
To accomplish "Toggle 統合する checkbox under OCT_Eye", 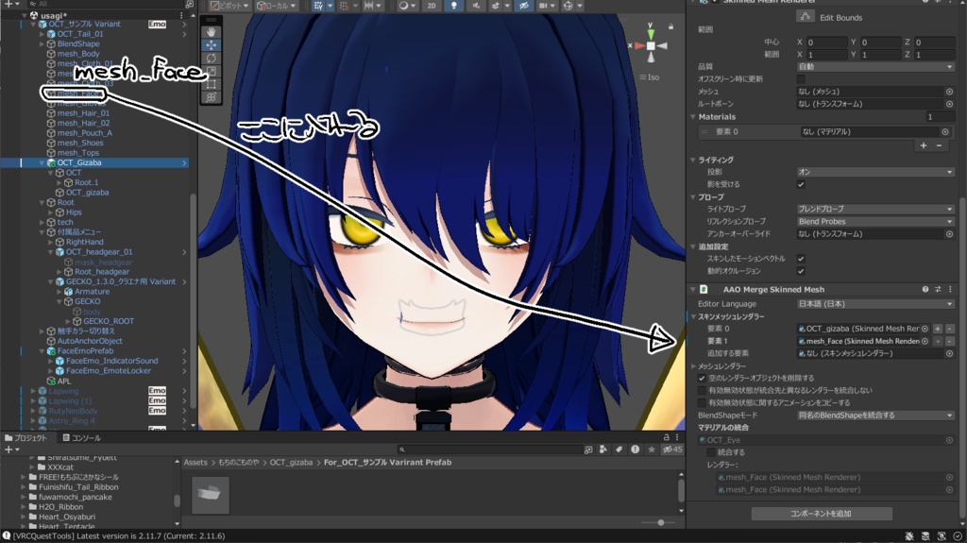I will (x=711, y=452).
